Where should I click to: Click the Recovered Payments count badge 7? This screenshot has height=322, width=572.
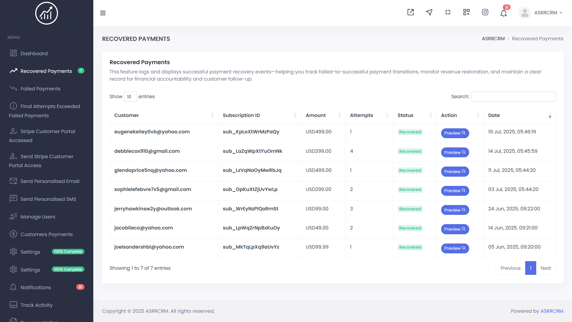point(81,71)
